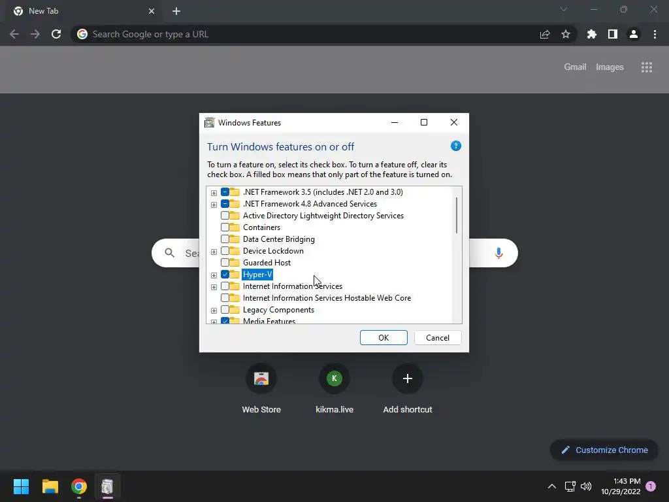Expand the Hyper-V node
This screenshot has width=669, height=502.
click(x=214, y=275)
